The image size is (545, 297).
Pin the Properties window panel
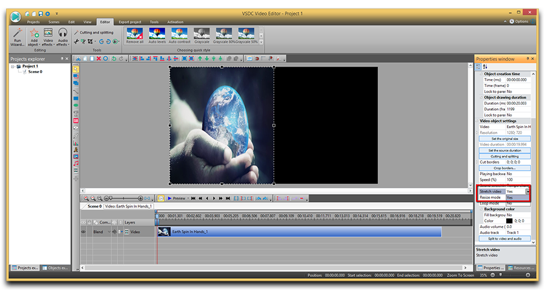click(527, 59)
